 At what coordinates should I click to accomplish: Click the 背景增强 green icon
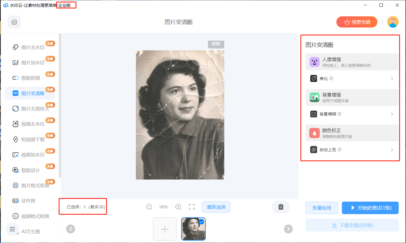314,97
